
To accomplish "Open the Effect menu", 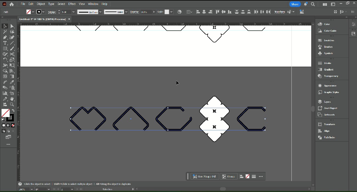I will point(72,4).
